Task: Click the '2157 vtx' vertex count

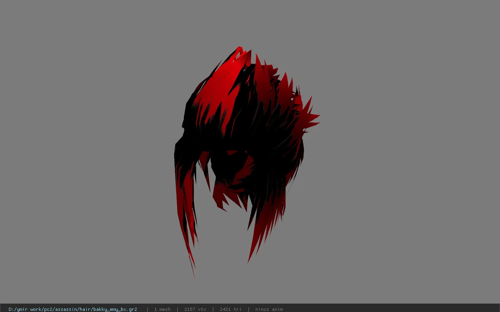Action: point(195,309)
